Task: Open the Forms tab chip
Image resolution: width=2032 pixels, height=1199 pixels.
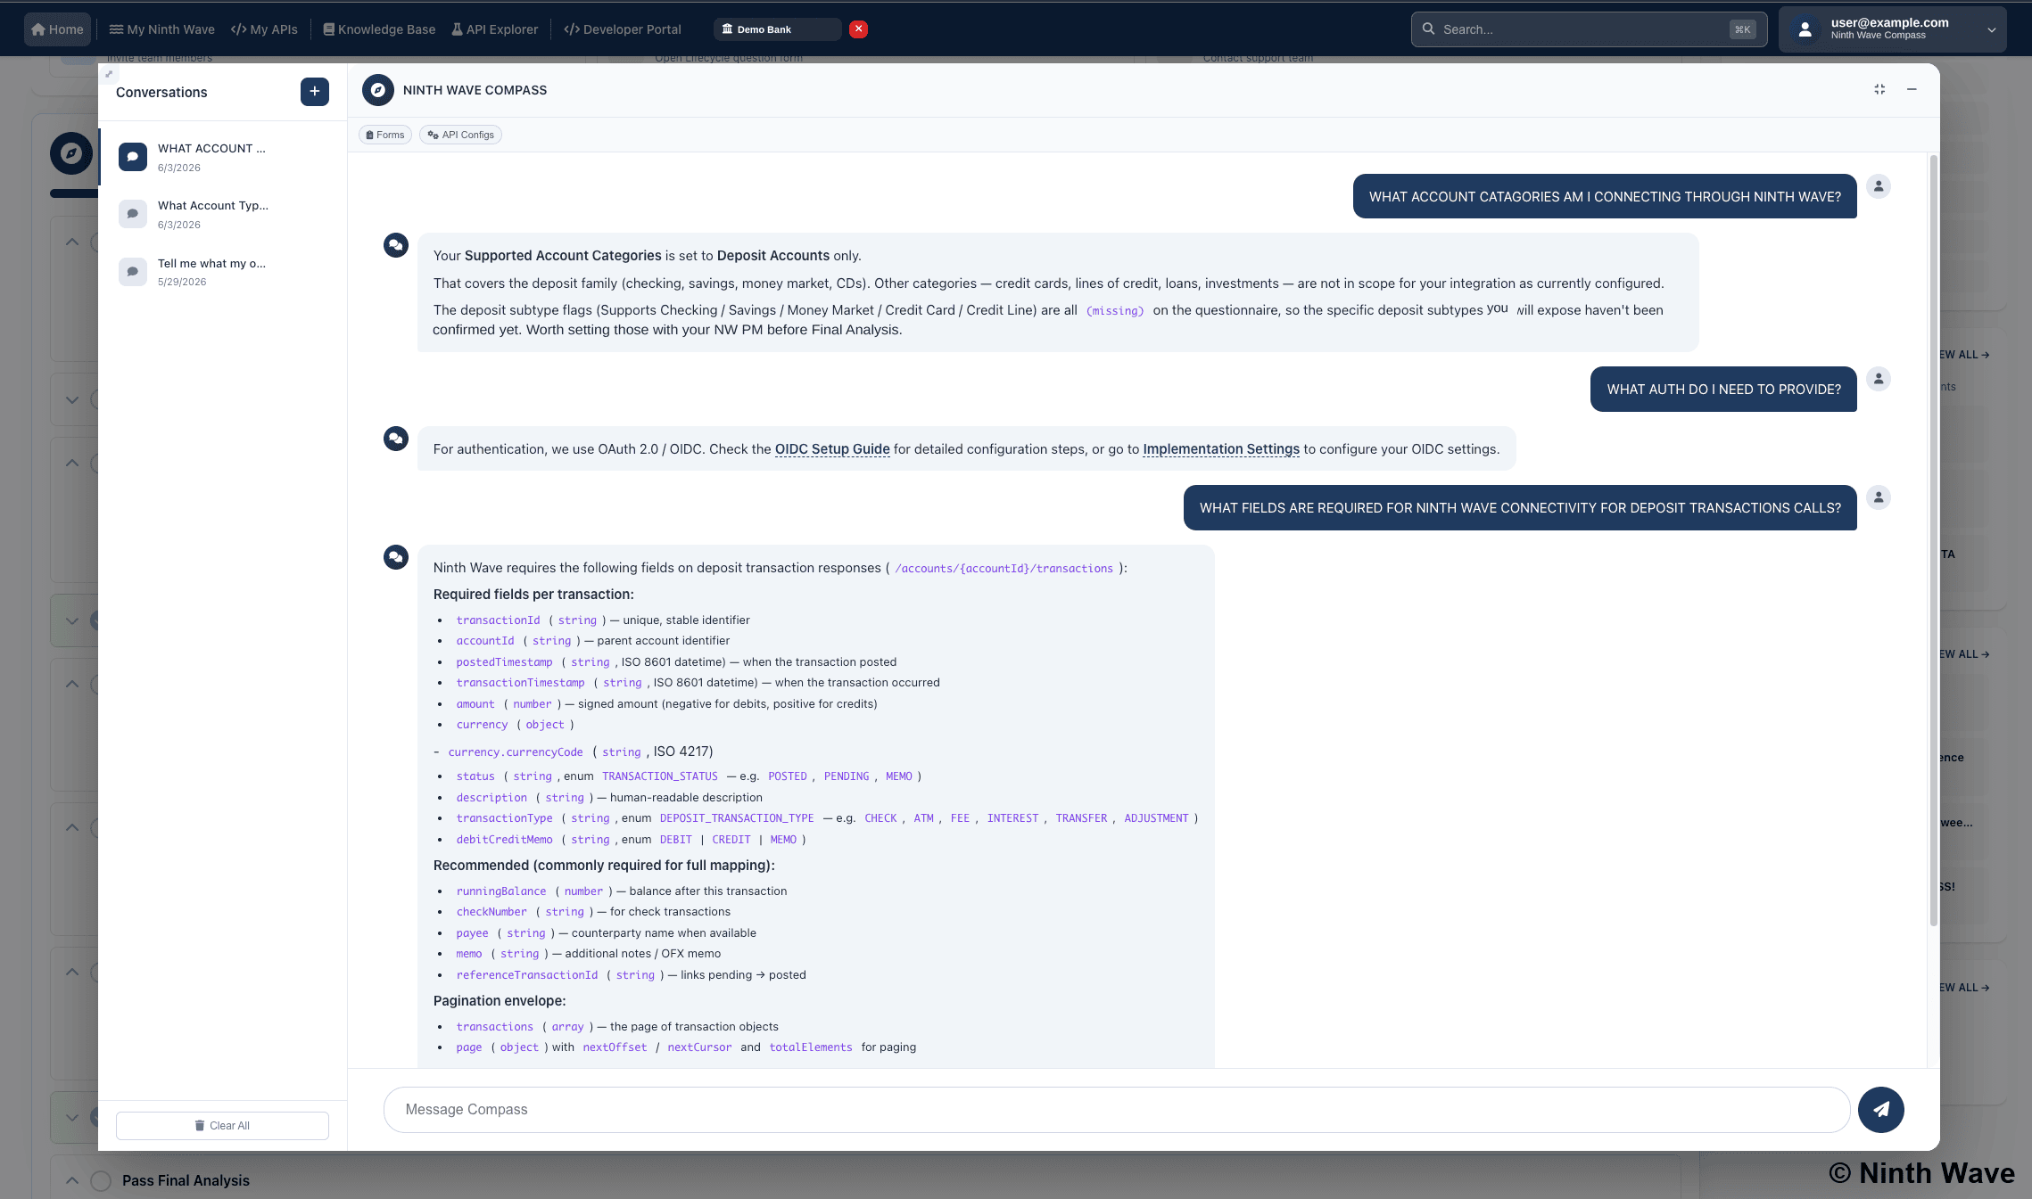Action: pos(385,135)
